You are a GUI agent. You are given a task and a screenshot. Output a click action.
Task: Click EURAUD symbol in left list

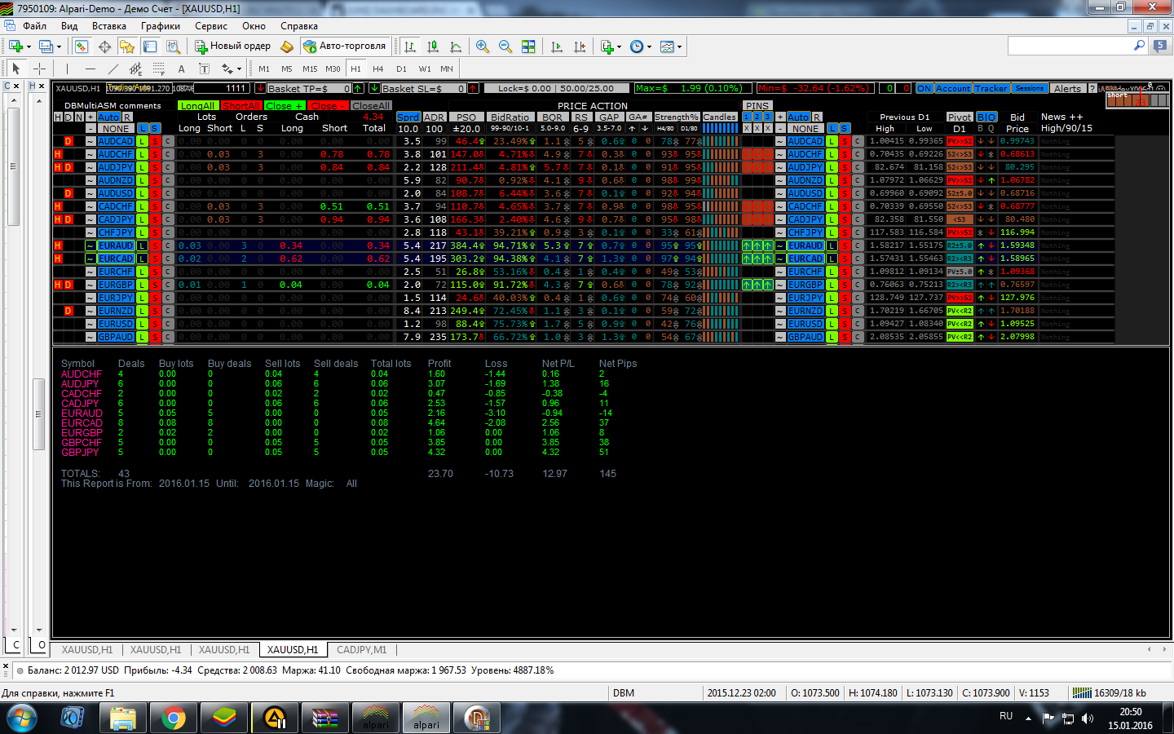coord(115,245)
